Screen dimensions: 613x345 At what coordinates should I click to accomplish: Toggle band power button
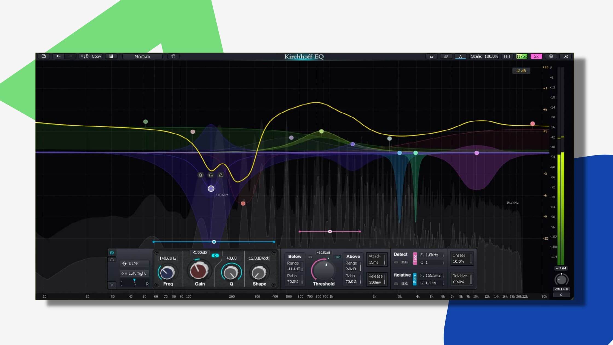(x=112, y=252)
